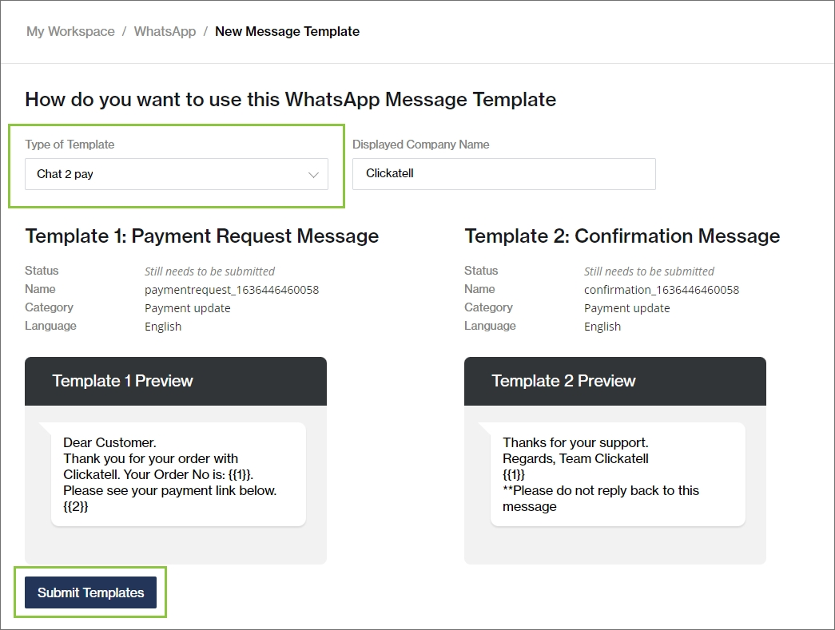Click the Still needs to be submitted status

pyautogui.click(x=209, y=271)
